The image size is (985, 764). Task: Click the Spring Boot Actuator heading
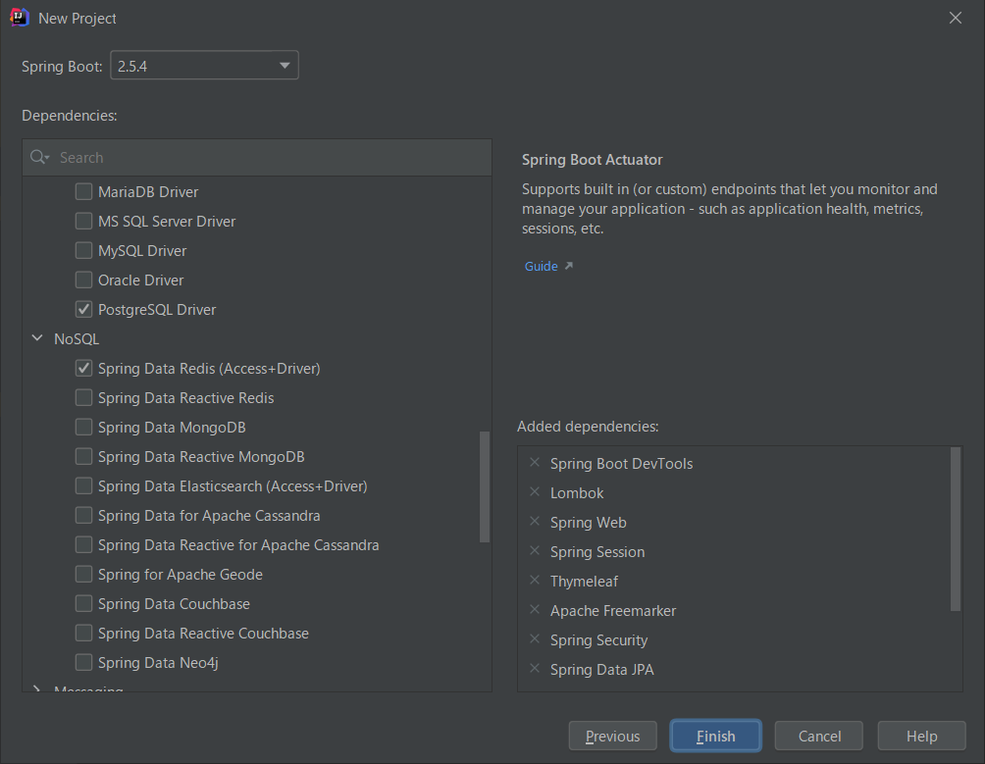point(592,160)
